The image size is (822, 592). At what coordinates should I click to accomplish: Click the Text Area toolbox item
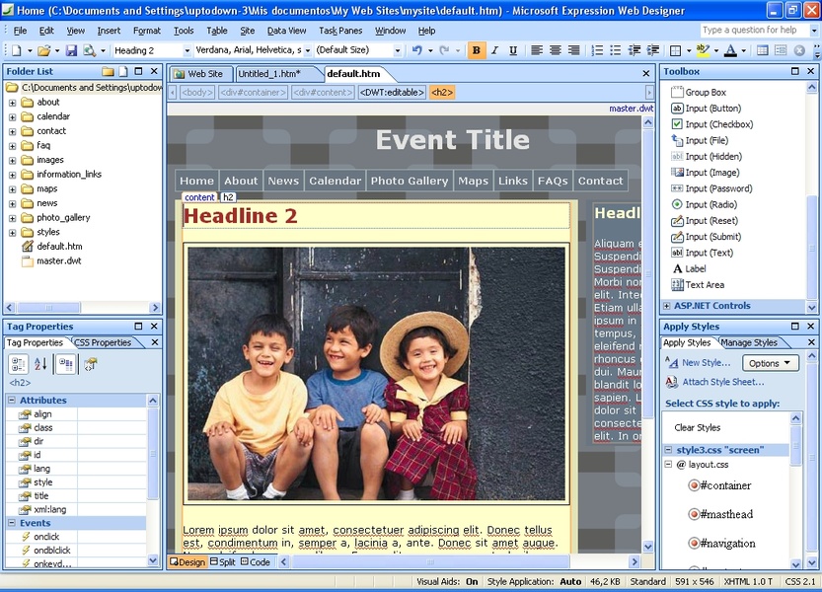click(705, 285)
